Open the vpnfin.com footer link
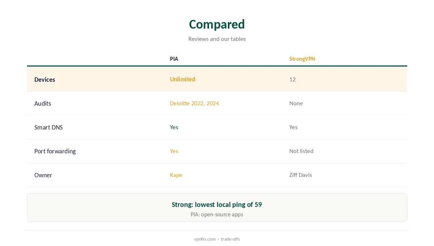 tap(205, 239)
